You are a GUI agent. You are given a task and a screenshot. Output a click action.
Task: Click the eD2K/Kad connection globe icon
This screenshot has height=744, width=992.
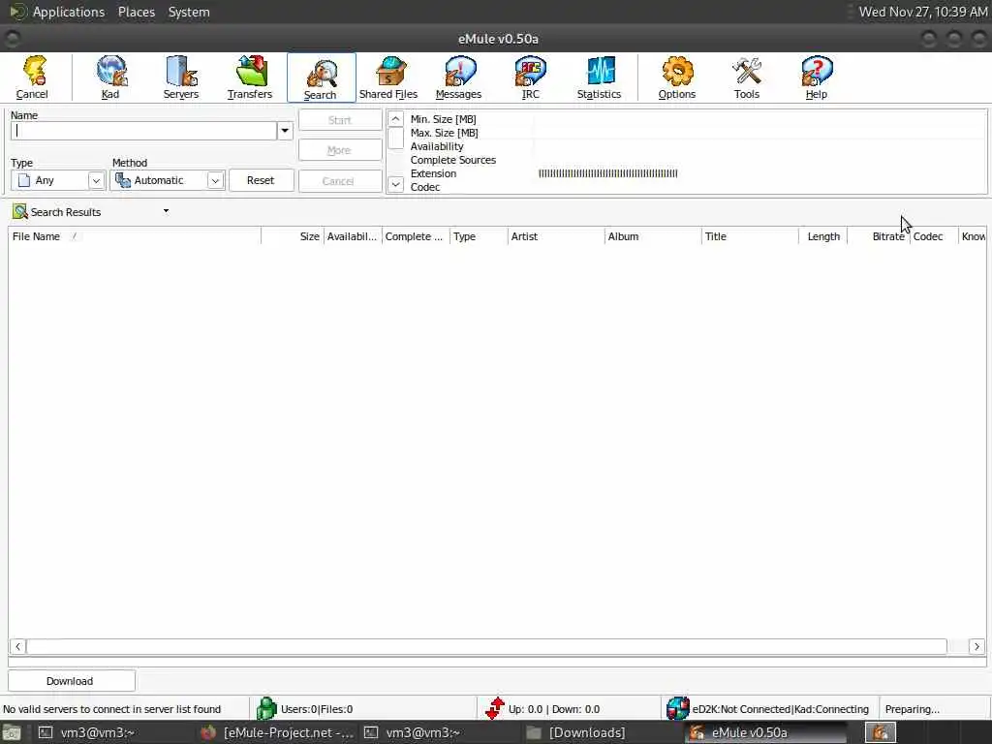click(677, 708)
